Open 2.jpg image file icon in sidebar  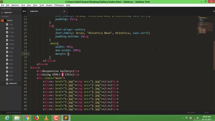(x=7, y=52)
